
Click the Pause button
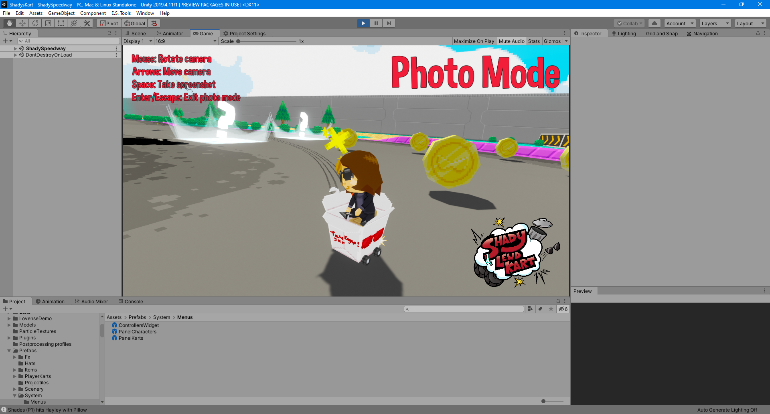point(376,23)
